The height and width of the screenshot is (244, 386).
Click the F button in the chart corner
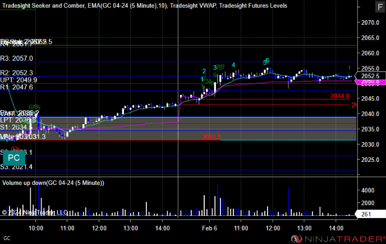point(380,7)
